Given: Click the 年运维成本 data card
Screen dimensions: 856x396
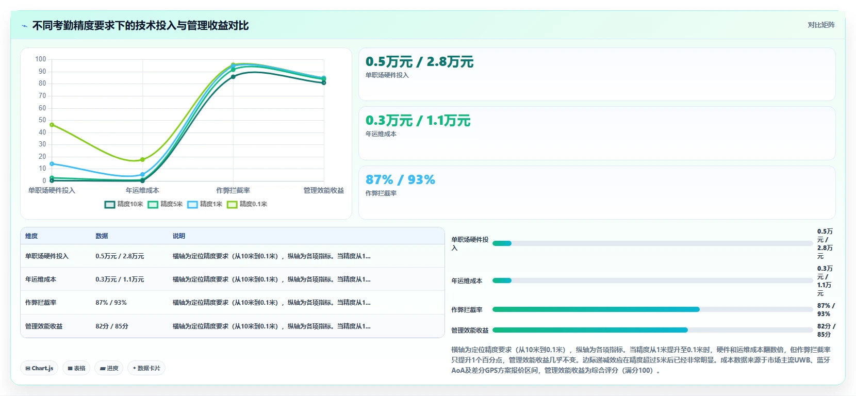Looking at the screenshot, I should (597, 133).
